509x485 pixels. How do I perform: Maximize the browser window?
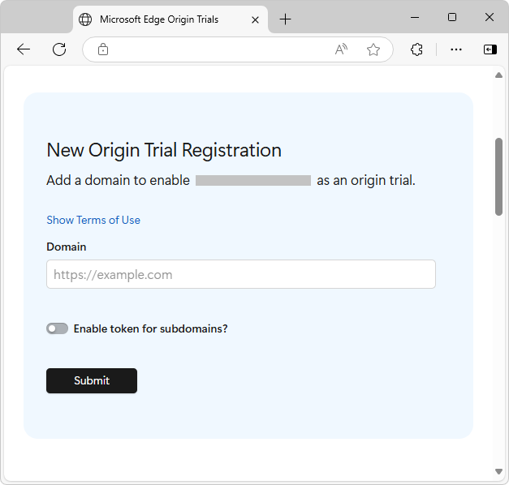[452, 17]
